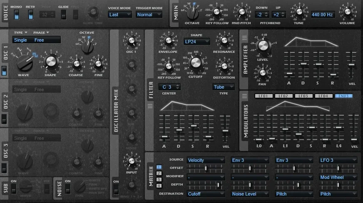Turn off the OSC 1 power switch
Image resolution: width=363 pixels, height=203 pixels.
coord(5,71)
